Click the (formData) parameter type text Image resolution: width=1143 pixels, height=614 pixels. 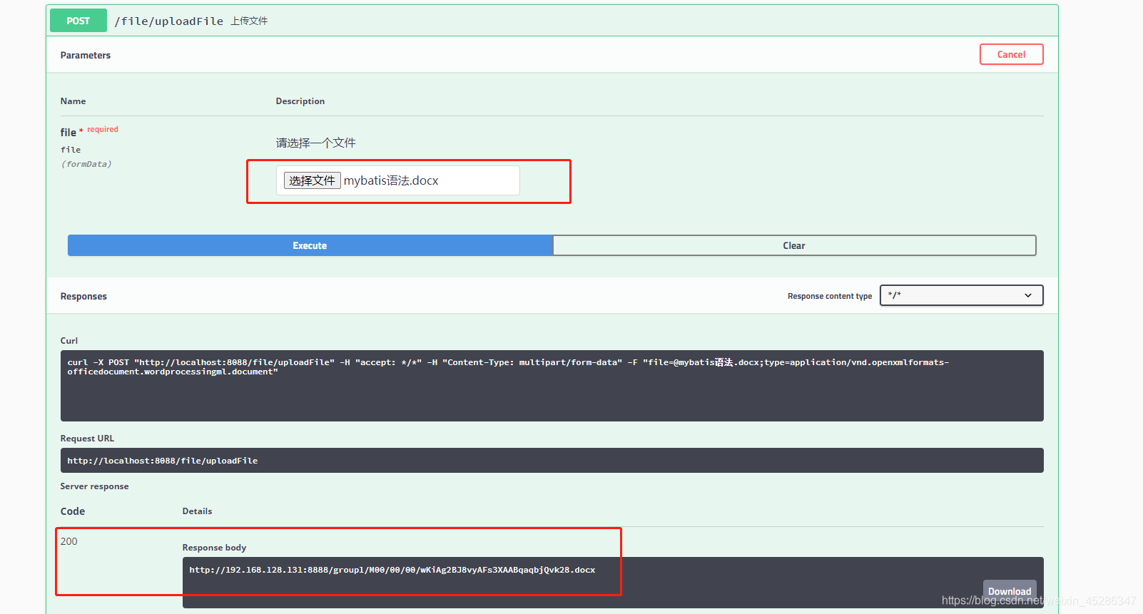[86, 164]
